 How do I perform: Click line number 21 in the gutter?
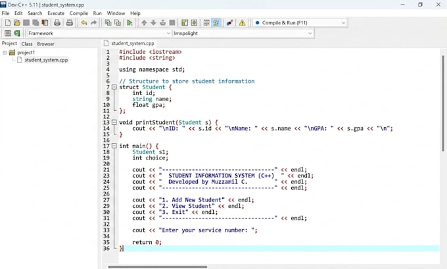(106, 170)
